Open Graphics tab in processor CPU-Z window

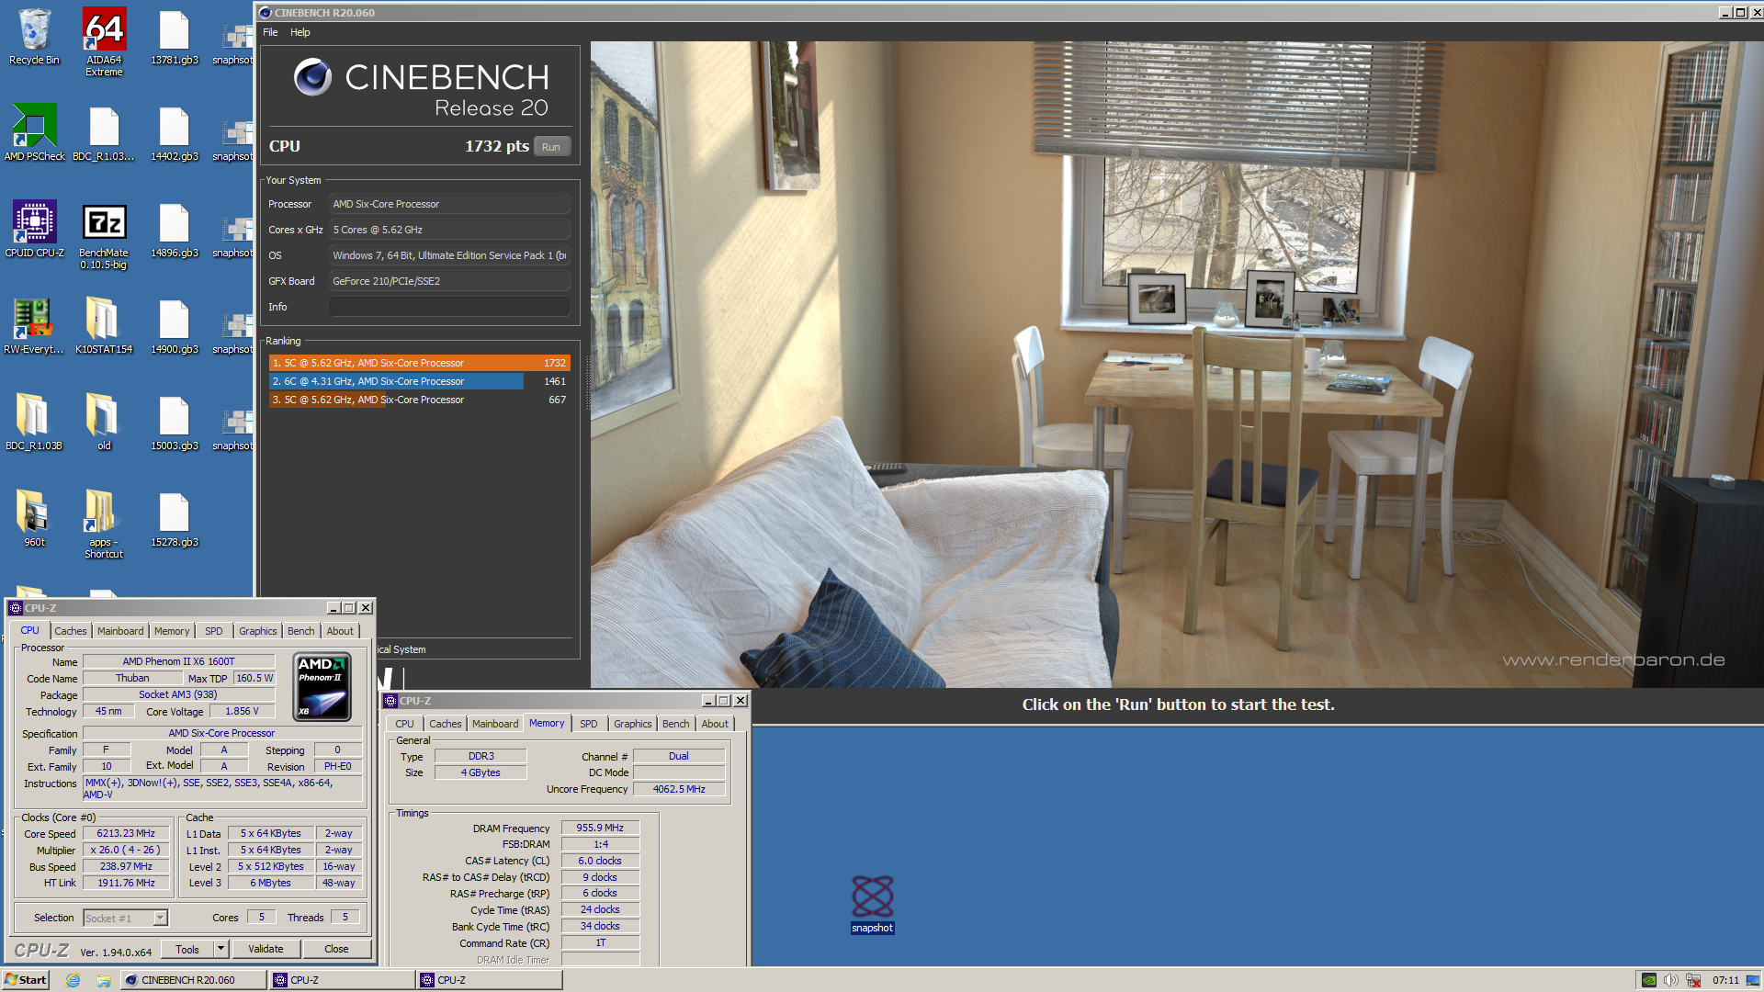pyautogui.click(x=257, y=631)
